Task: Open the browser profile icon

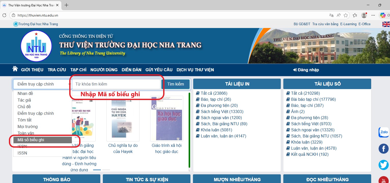Action: (364, 15)
